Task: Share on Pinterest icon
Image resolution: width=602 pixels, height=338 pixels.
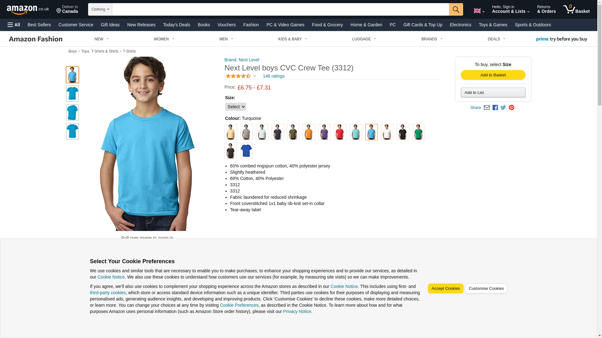Action: [x=511, y=108]
